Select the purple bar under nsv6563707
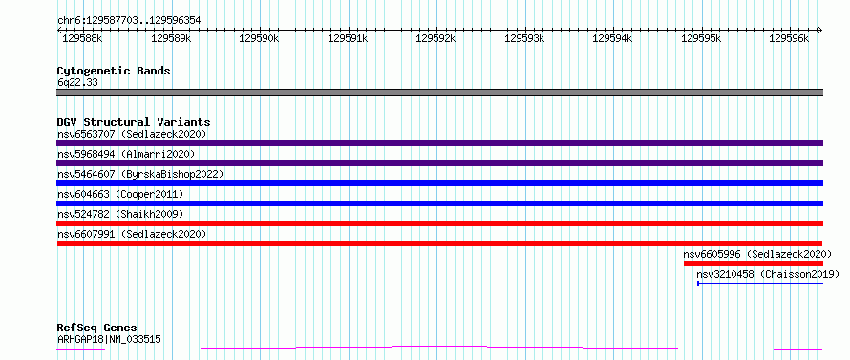This screenshot has height=360, width=850. point(439,143)
